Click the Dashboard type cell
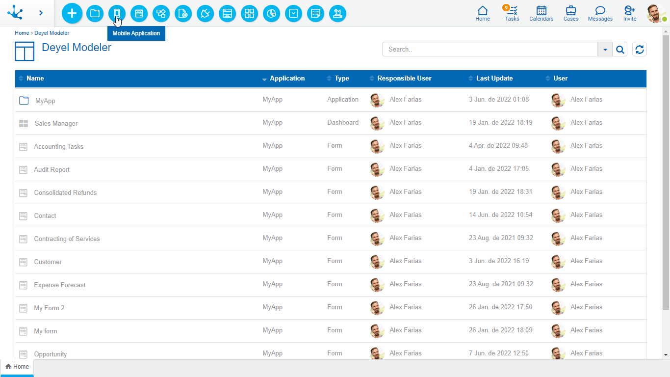 click(x=343, y=123)
